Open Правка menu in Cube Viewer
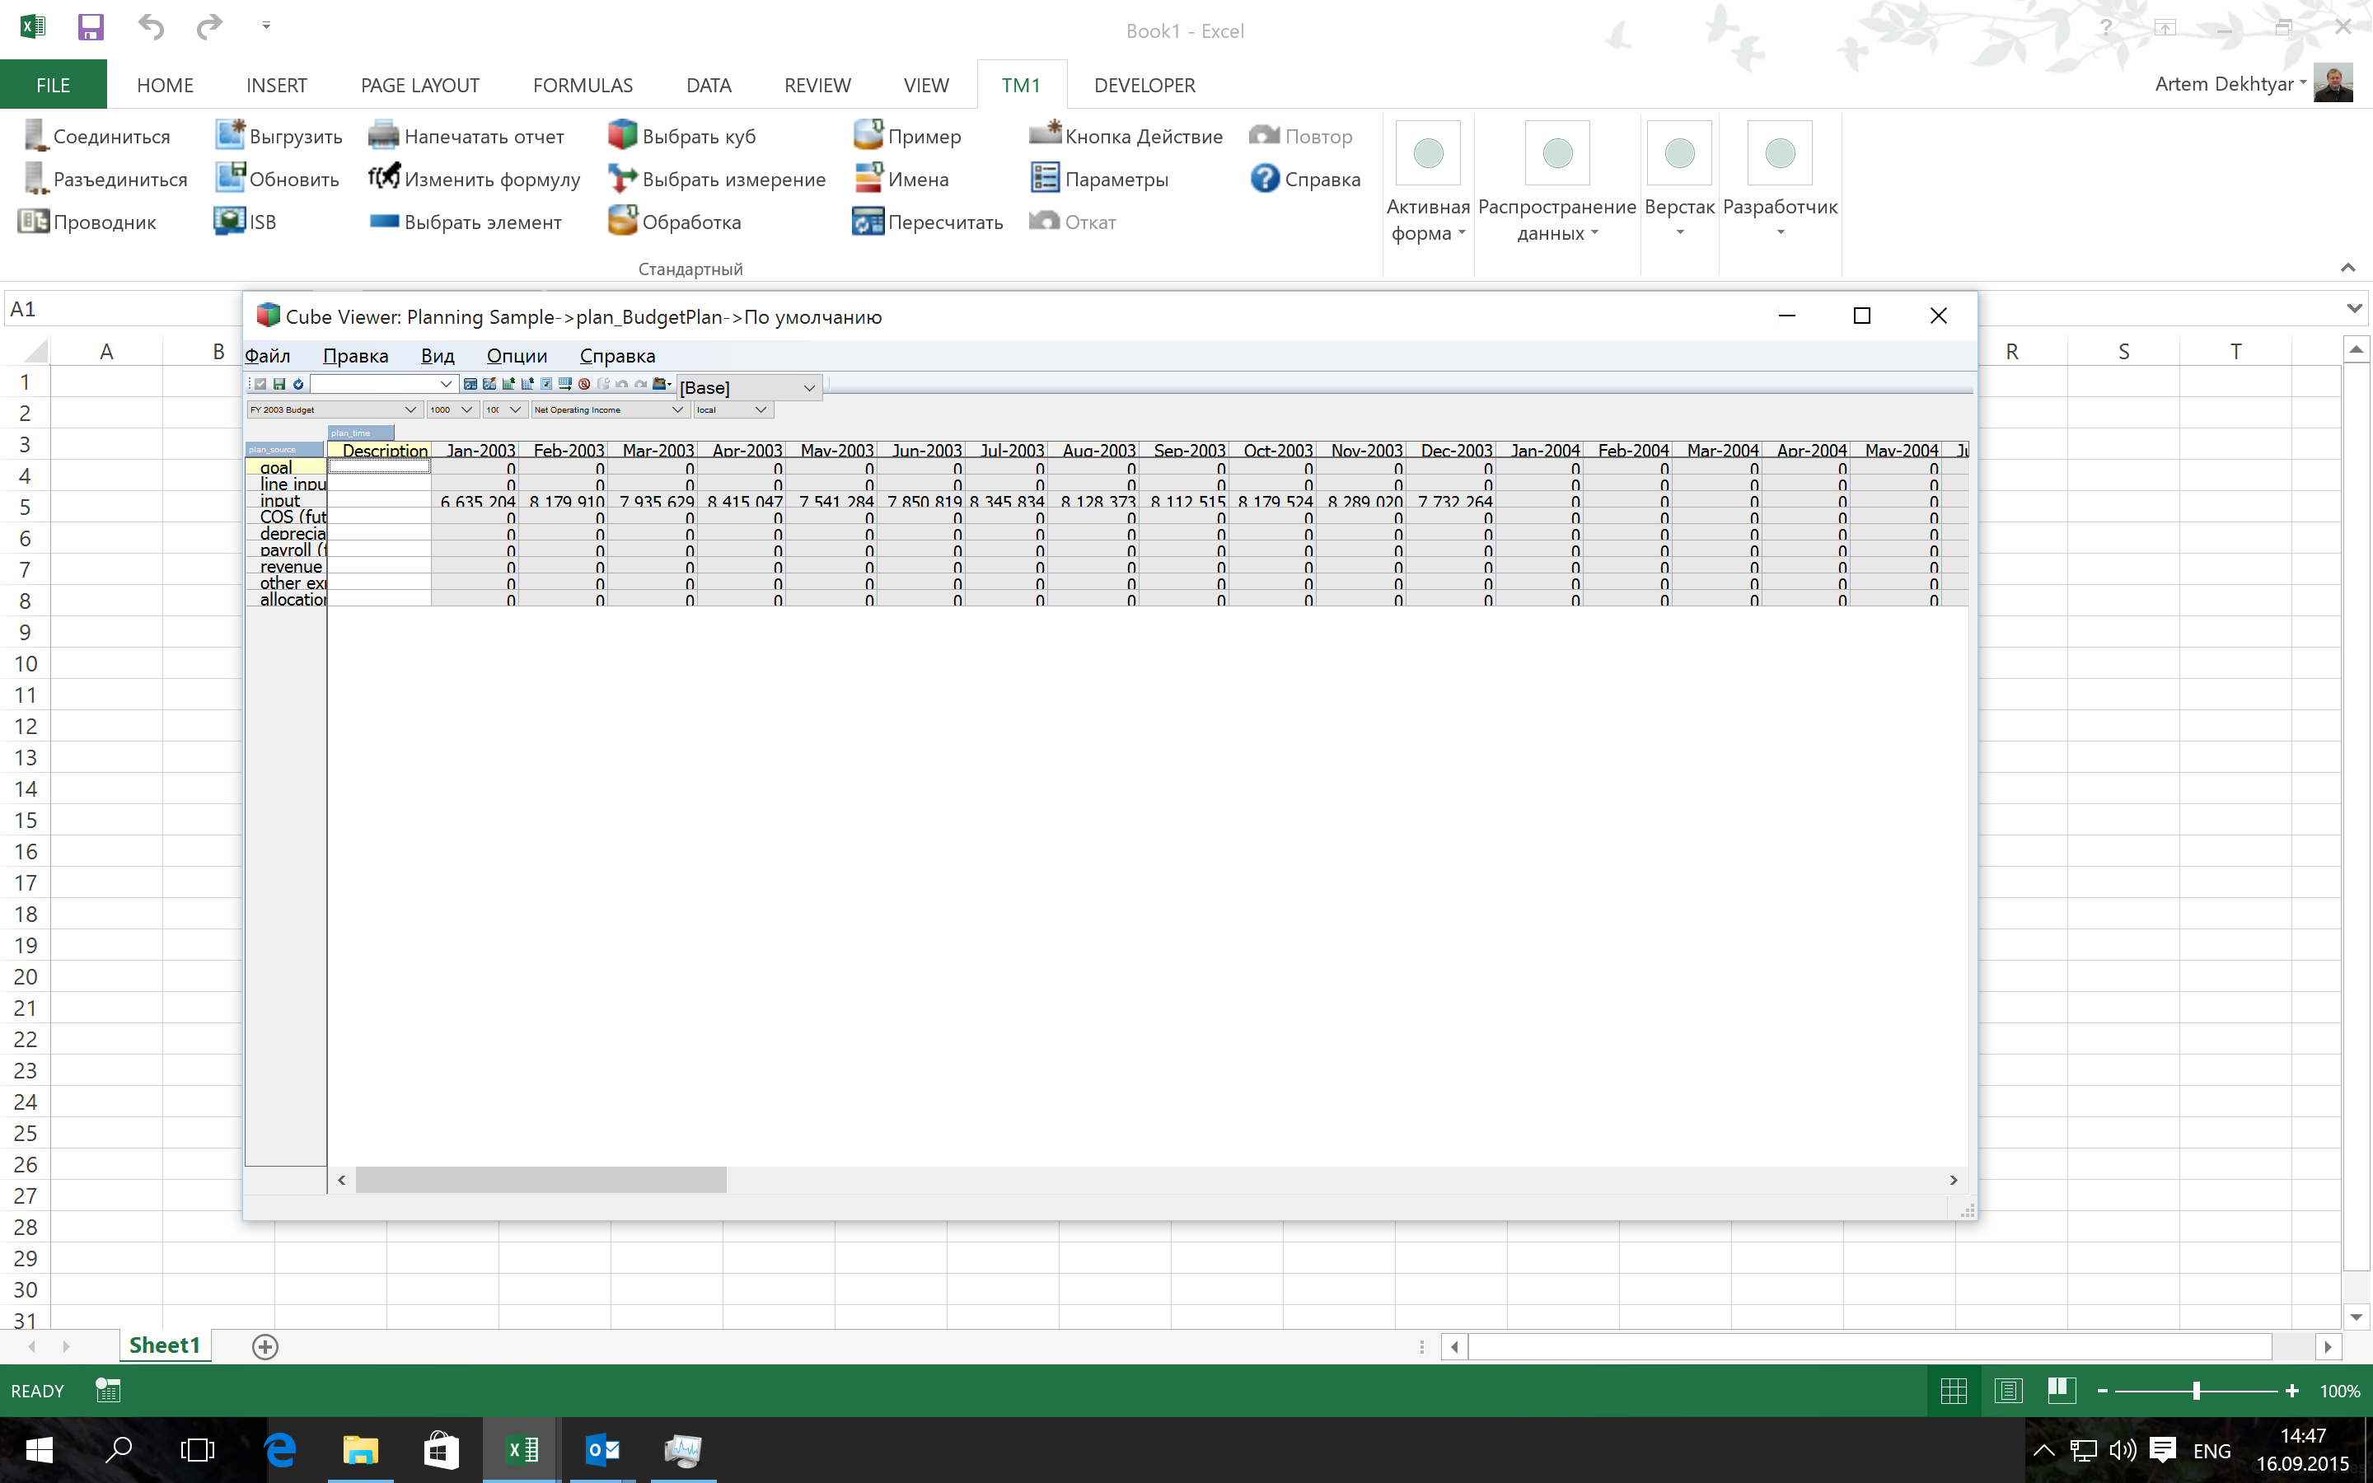Screen dimensions: 2373x1483 point(356,355)
